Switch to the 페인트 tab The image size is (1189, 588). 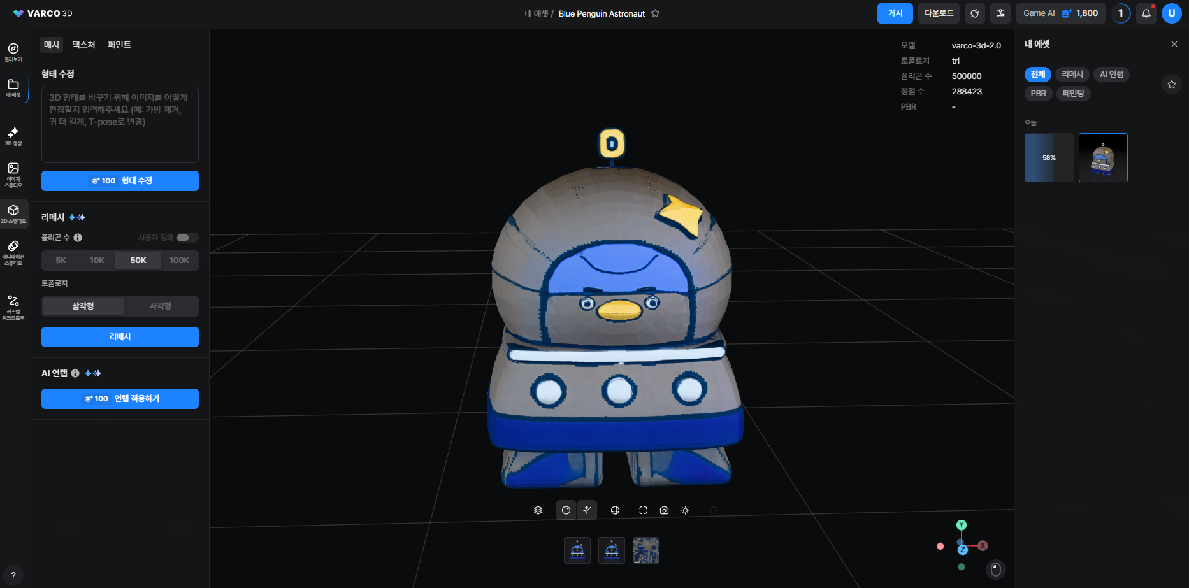pos(119,45)
